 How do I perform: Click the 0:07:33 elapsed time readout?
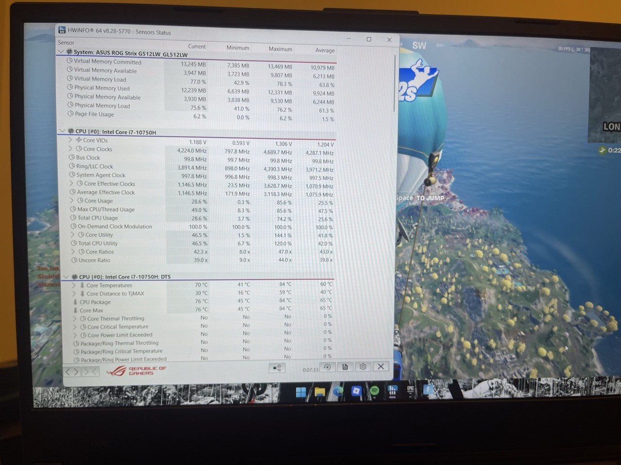click(310, 370)
